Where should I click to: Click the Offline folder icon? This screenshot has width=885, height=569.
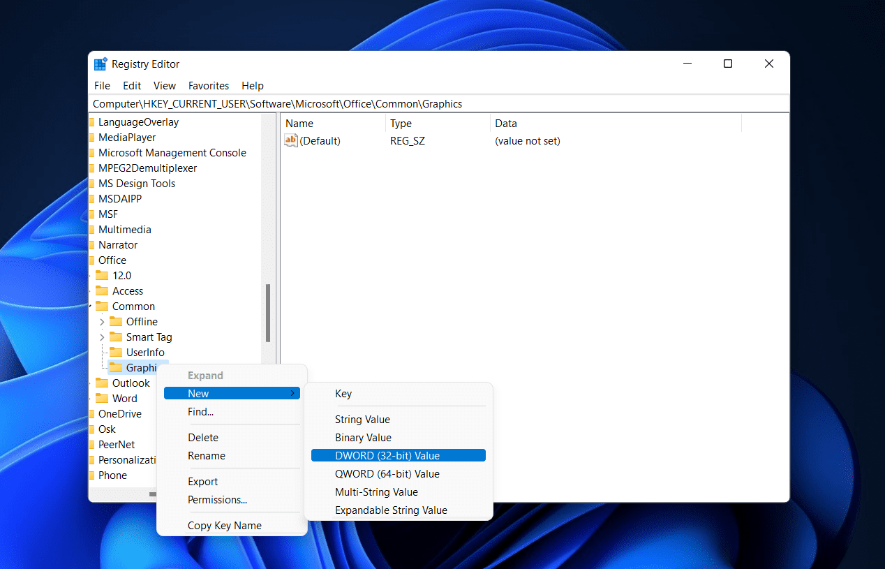pyautogui.click(x=116, y=322)
